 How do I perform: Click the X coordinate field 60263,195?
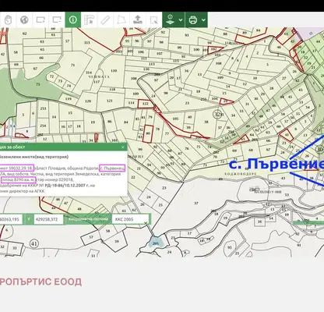pos(11,219)
